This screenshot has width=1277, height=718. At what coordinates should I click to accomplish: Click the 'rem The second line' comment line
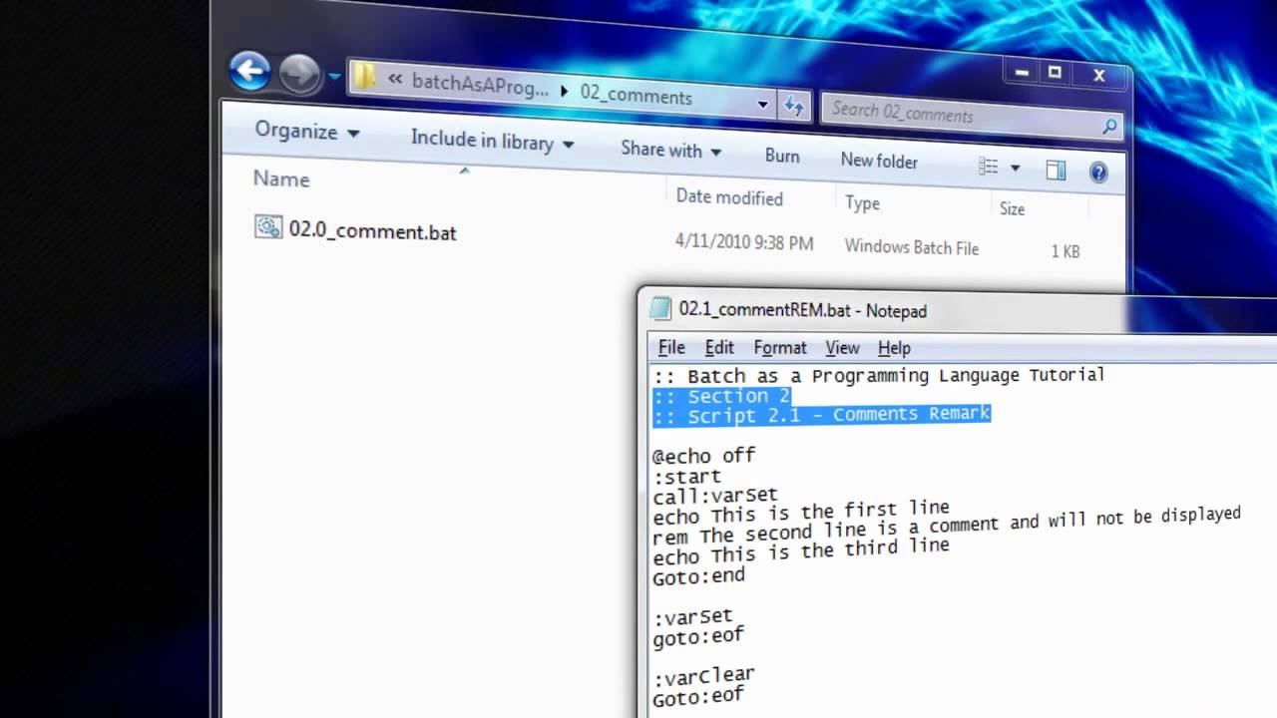pos(946,526)
